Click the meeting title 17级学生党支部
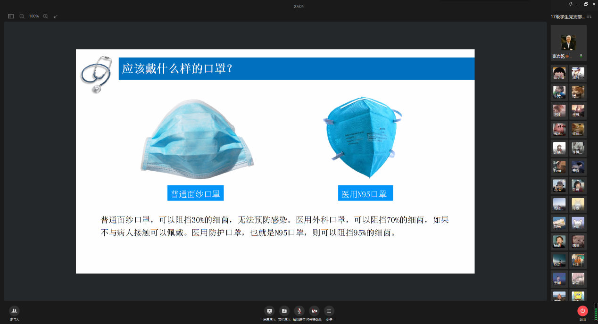The height and width of the screenshot is (324, 598). coord(567,17)
